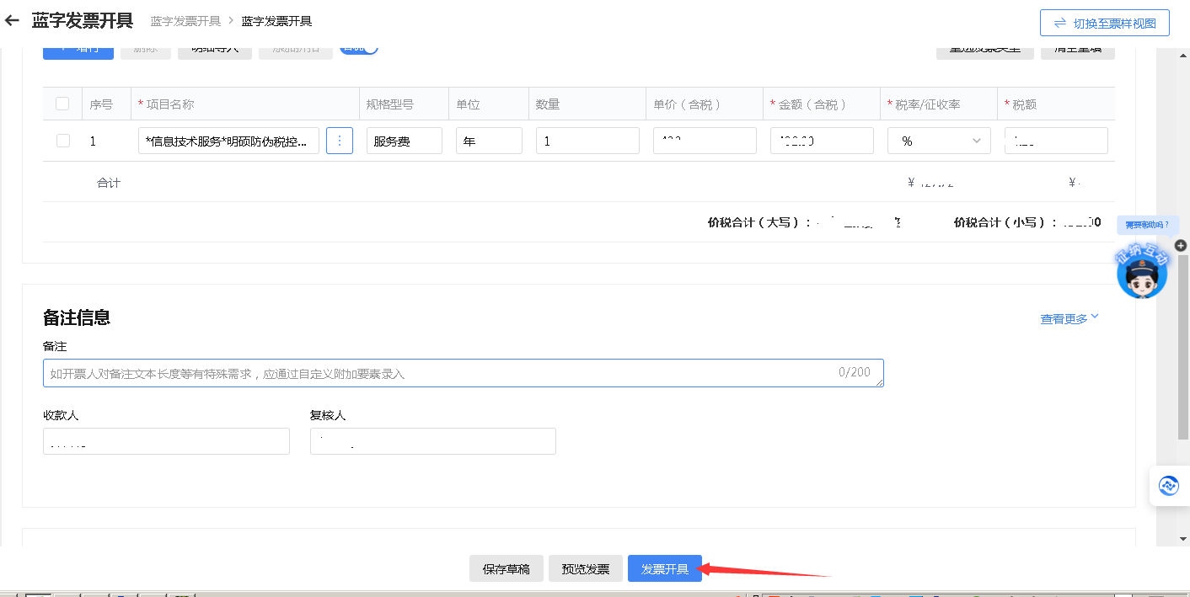Tick the select-all checkbox in table header
Screen dimensions: 1190x597
coord(62,104)
